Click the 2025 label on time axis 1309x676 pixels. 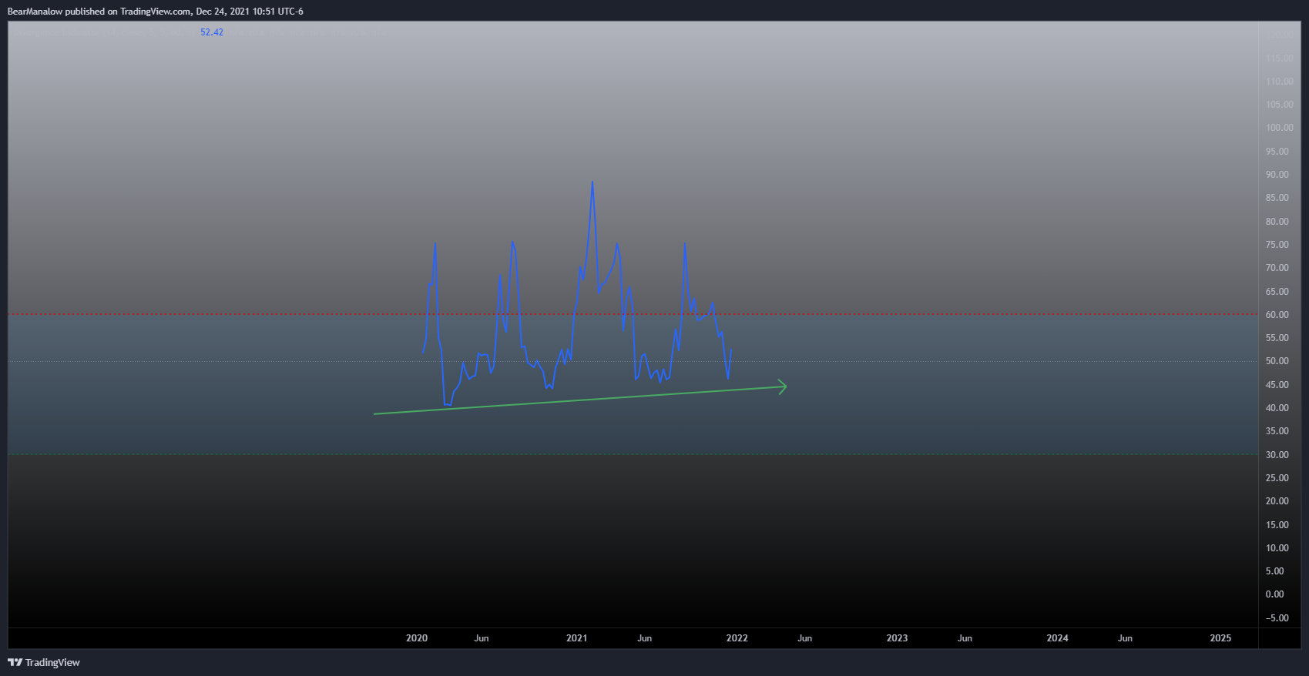1220,638
